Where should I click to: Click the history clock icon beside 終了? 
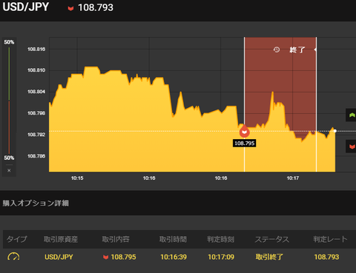277,50
